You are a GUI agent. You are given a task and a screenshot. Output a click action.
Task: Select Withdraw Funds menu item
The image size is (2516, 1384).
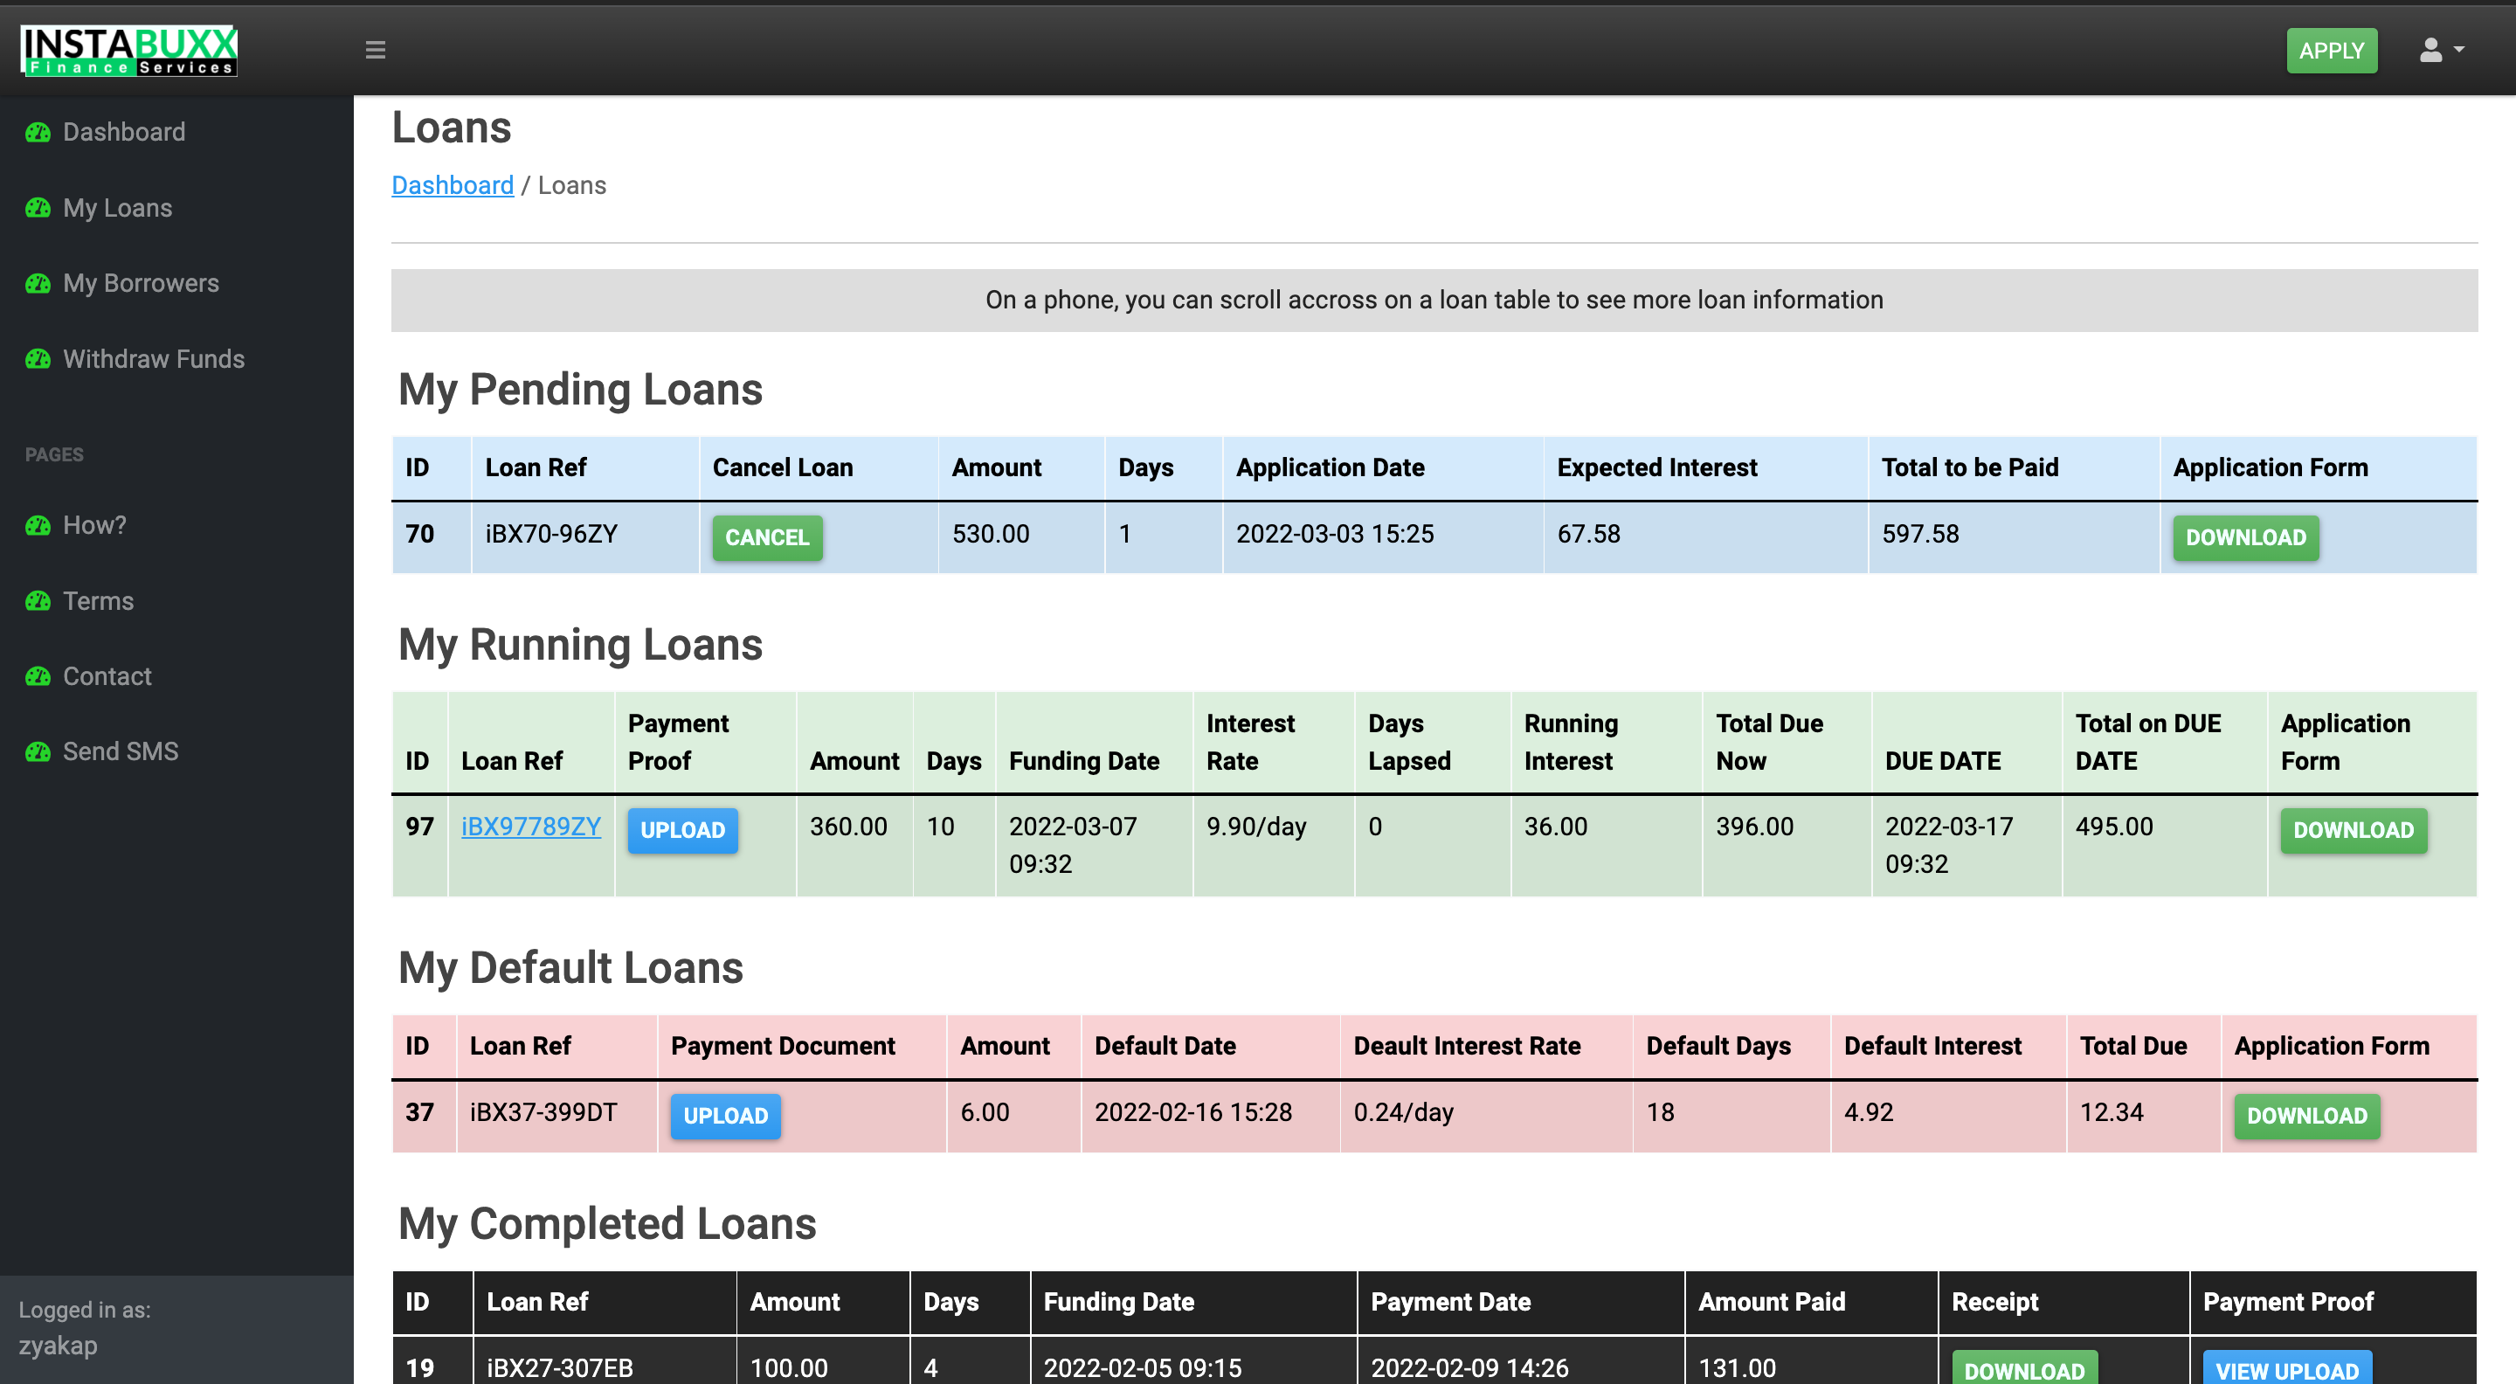(x=154, y=358)
